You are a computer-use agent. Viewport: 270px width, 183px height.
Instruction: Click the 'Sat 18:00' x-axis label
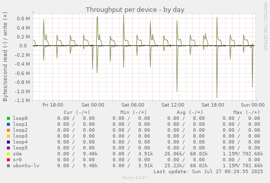click(213, 105)
